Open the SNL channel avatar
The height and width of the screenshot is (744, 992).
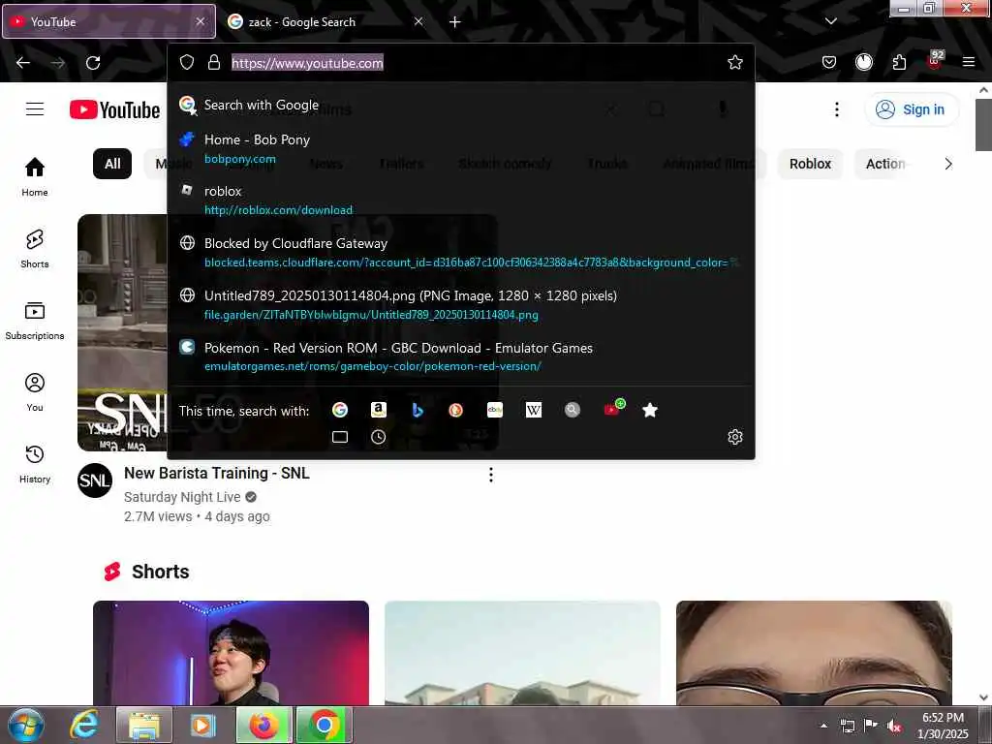[x=95, y=480]
